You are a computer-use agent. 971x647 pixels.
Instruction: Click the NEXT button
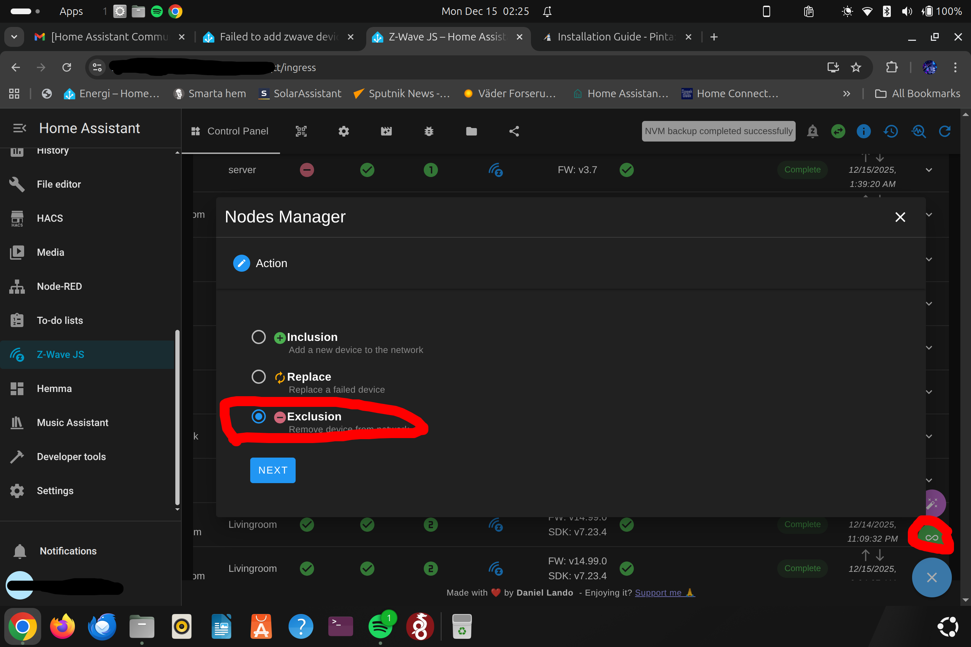(273, 470)
